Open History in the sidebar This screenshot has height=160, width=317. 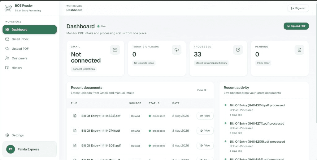[29, 68]
